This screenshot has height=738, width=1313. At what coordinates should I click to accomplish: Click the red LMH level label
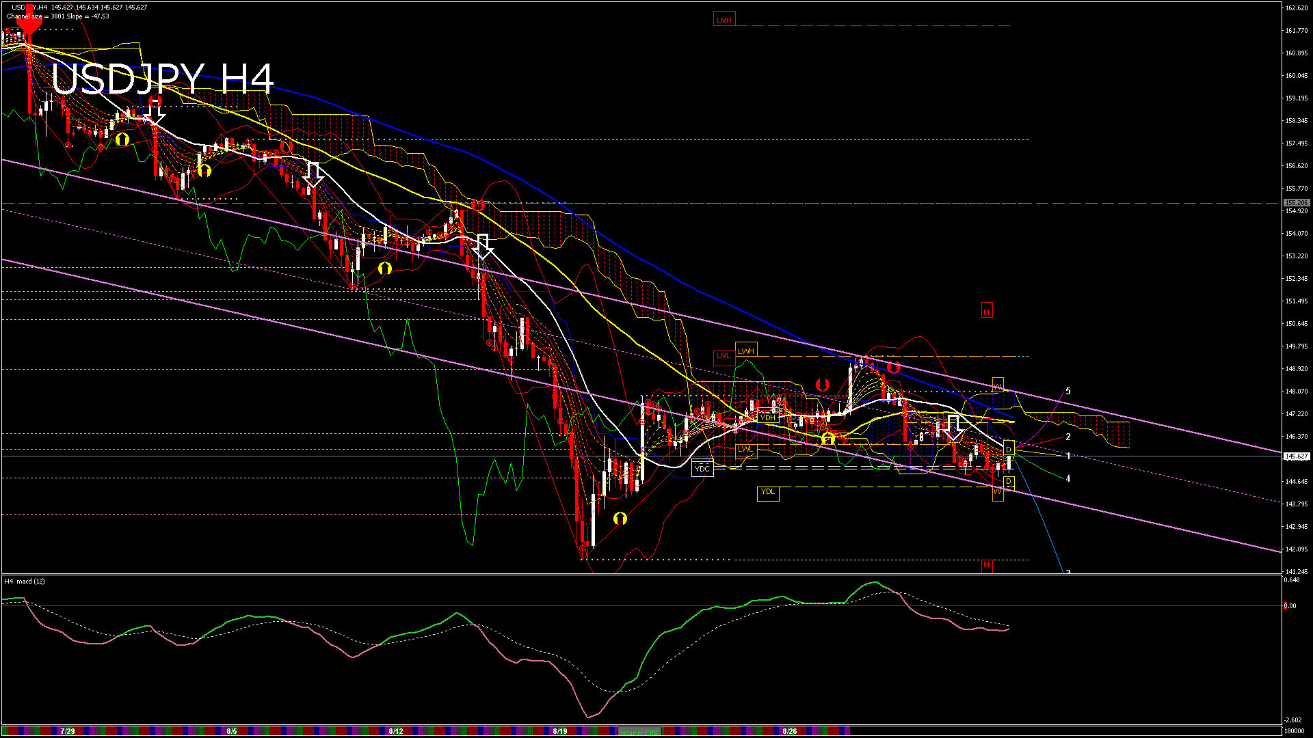(x=724, y=20)
